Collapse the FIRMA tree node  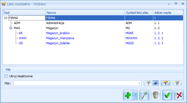(x=6, y=18)
